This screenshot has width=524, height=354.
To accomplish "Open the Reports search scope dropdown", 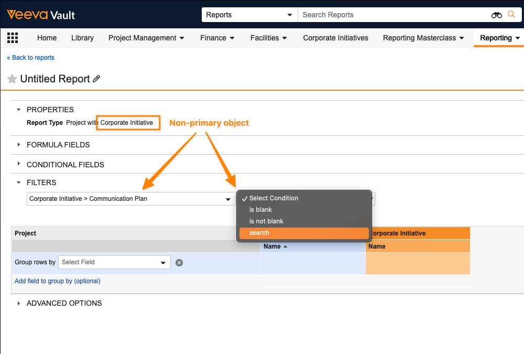I will pyautogui.click(x=249, y=15).
